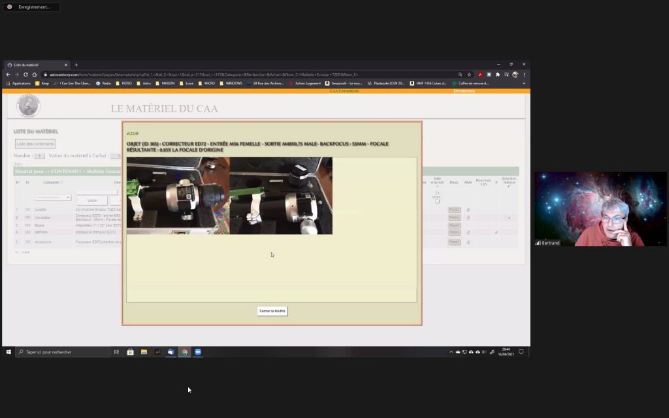
Task: Close the 'Liste du matériel' tab
Action: (x=66, y=65)
